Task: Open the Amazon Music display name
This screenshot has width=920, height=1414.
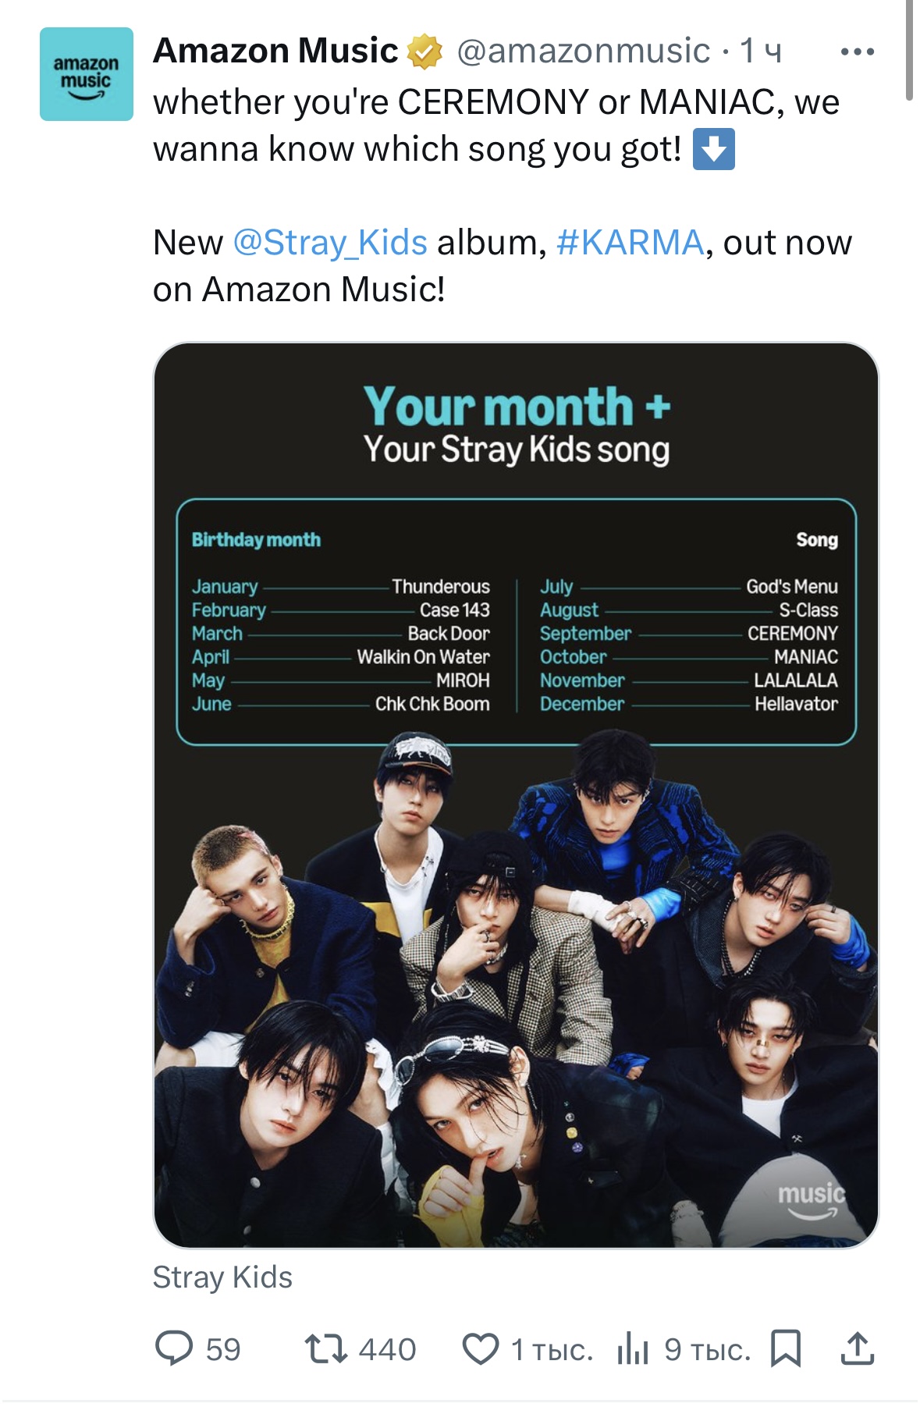Action: 275,52
